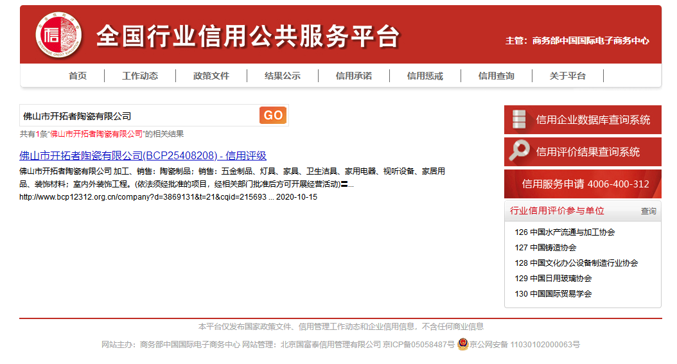Click the police badge icon in footer
Image resolution: width=677 pixels, height=364 pixels.
(463, 344)
